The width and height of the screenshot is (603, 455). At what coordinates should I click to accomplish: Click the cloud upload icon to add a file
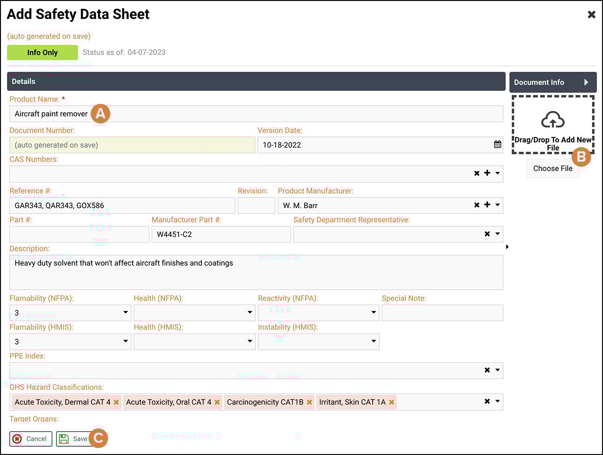pos(553,120)
